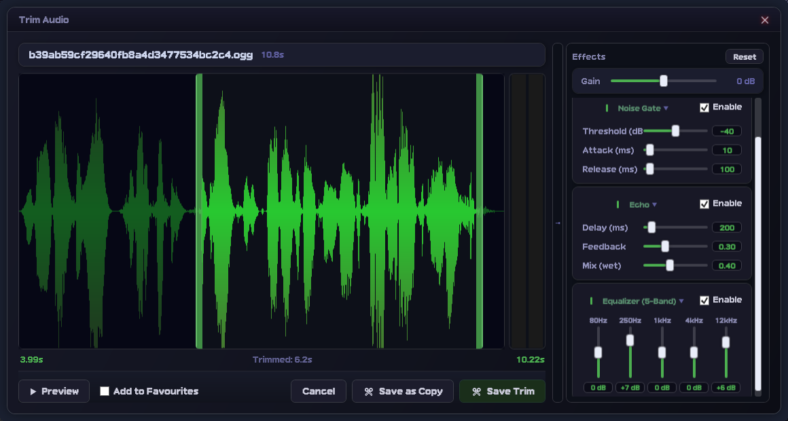This screenshot has width=788, height=421.
Task: Close the Trim Audio dialog
Action: [x=765, y=20]
